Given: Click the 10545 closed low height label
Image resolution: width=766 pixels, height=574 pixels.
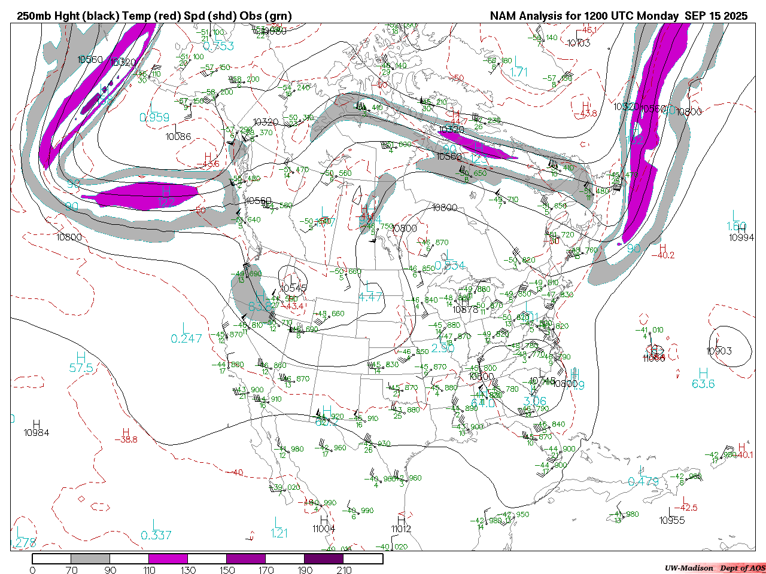Looking at the screenshot, I should pos(293,288).
